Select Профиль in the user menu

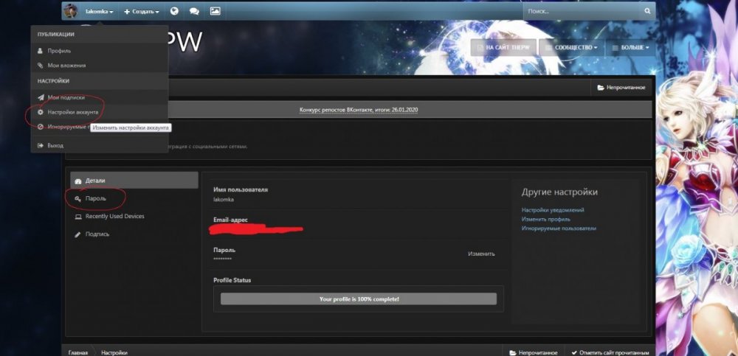click(x=59, y=51)
